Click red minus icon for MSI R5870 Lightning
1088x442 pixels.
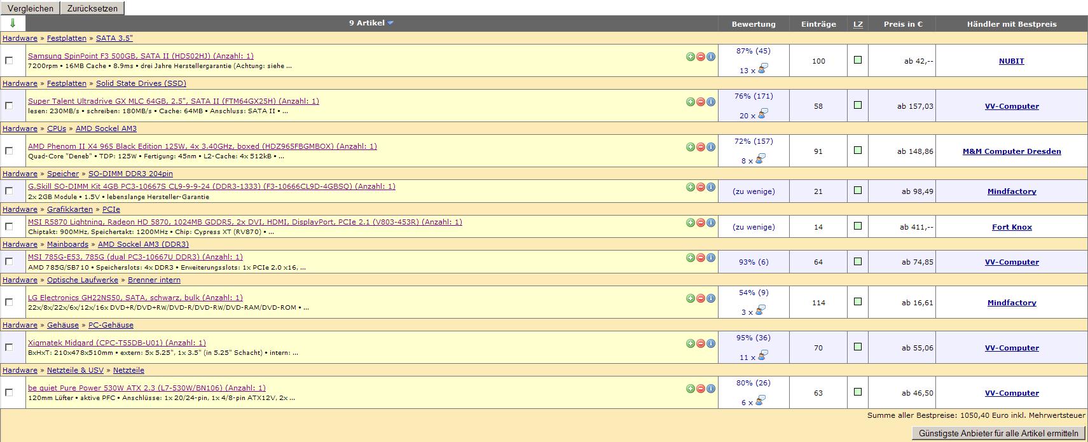(701, 223)
